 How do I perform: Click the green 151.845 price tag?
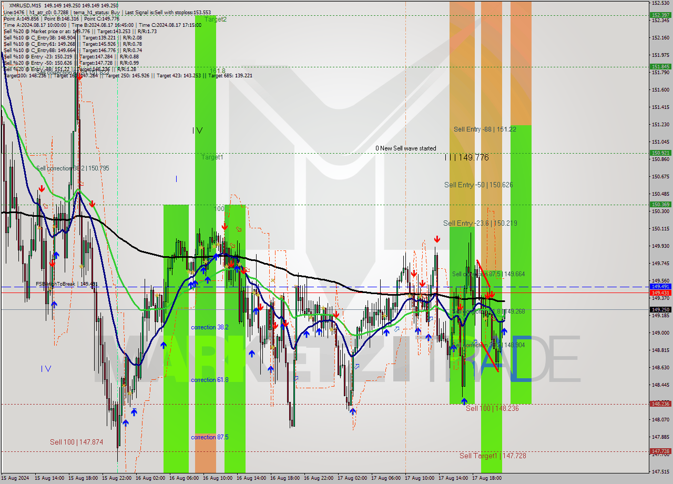tap(660, 67)
